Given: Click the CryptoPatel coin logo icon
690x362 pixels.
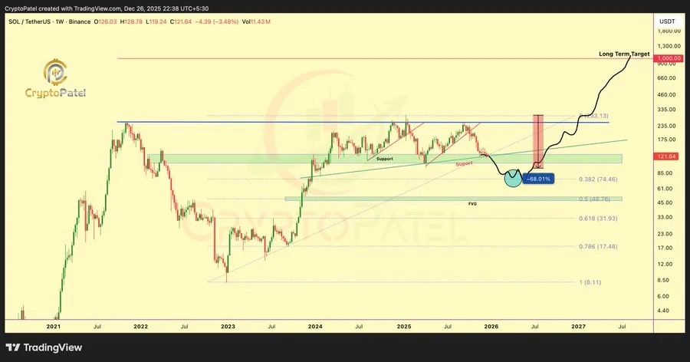Looking at the screenshot, I should 55,72.
